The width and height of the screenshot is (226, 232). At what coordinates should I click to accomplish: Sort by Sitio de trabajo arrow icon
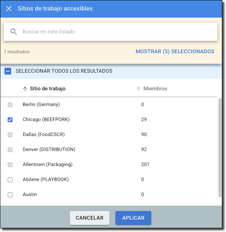25,89
